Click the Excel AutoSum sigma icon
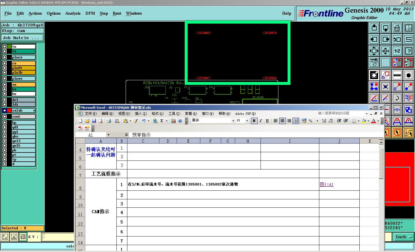Image resolution: width=415 pixels, height=252 pixels. (x=162, y=121)
